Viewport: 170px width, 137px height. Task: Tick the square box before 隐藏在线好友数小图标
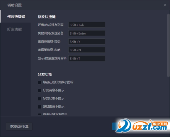(x=40, y=82)
